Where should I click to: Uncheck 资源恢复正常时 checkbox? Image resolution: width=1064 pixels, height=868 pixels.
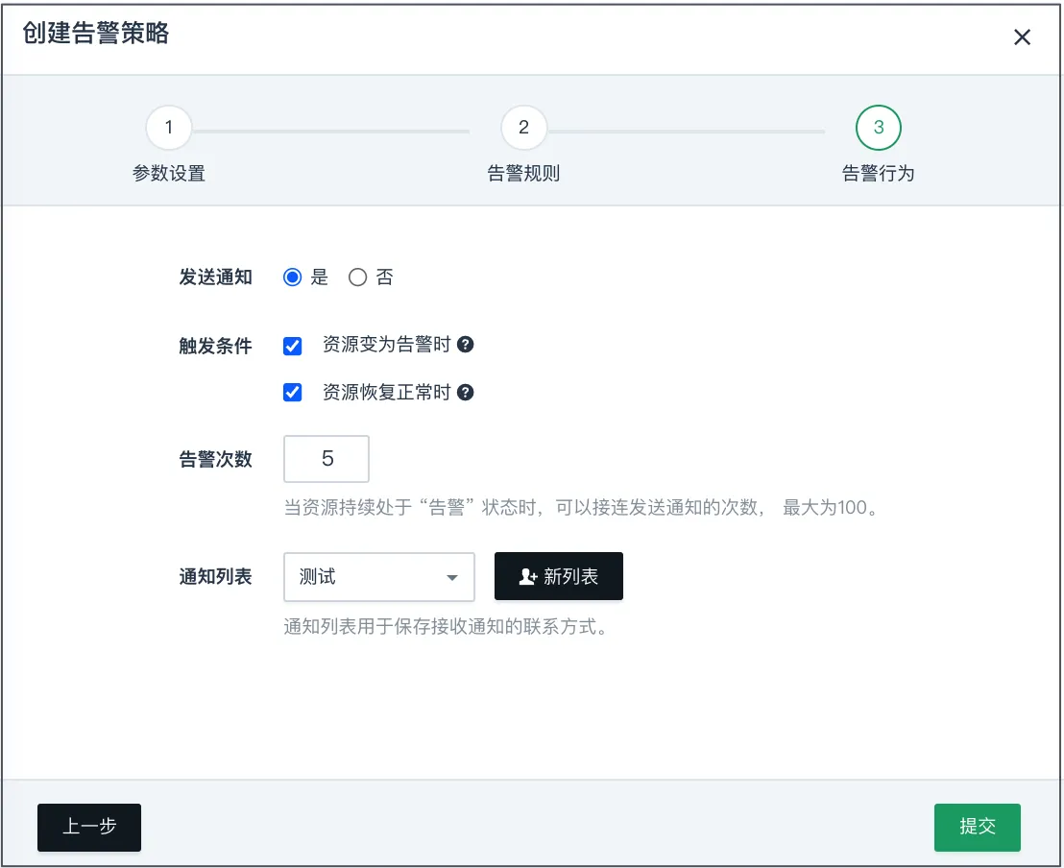coord(293,393)
